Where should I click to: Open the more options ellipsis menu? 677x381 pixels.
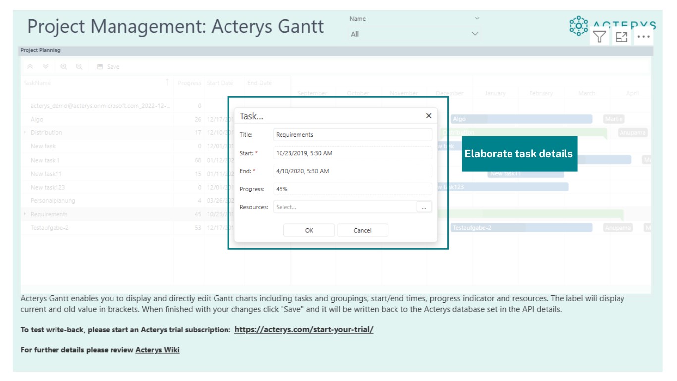643,37
